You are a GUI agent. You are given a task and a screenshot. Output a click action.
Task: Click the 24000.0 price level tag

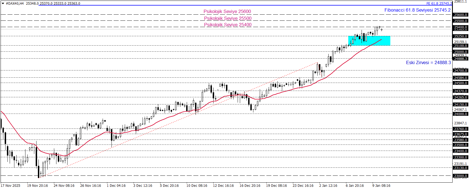pos(461,114)
